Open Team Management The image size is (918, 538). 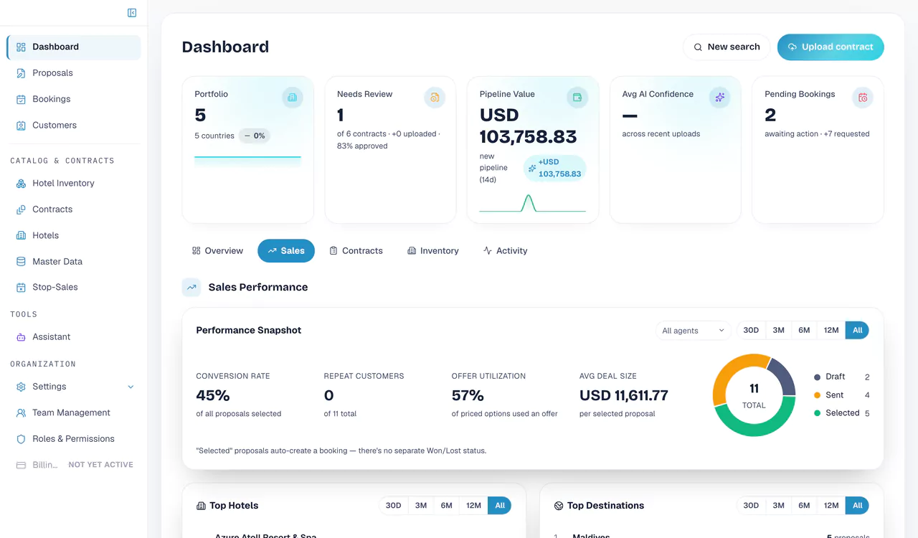pyautogui.click(x=74, y=413)
